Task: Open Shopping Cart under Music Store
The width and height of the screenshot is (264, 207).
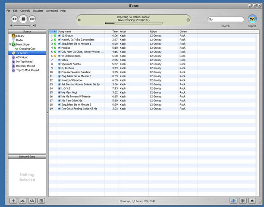Action: click(x=27, y=49)
